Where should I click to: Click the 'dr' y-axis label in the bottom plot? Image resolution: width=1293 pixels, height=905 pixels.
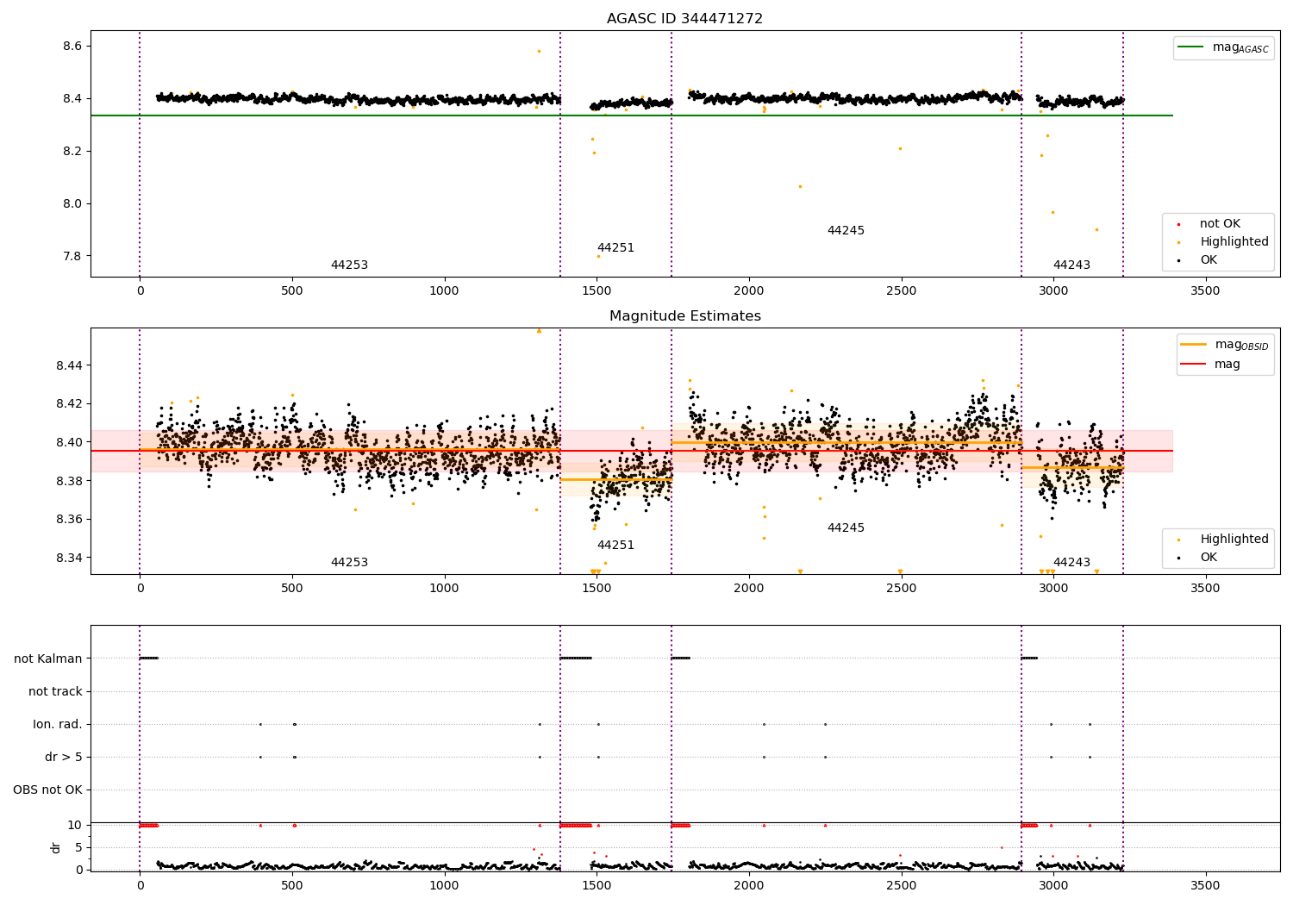point(56,847)
